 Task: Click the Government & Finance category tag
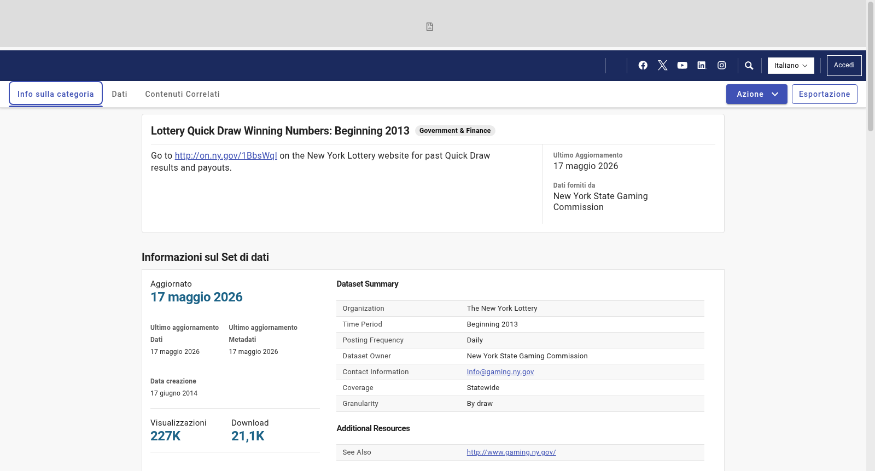click(455, 131)
